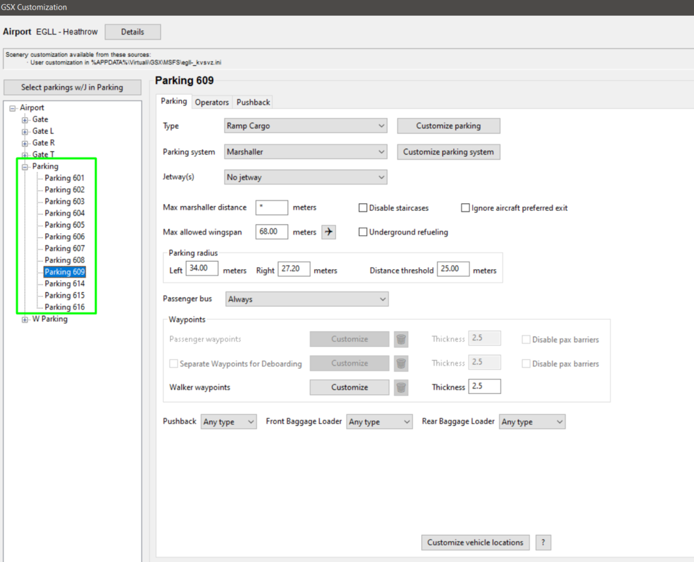Collapse the Parking tree node

point(25,167)
